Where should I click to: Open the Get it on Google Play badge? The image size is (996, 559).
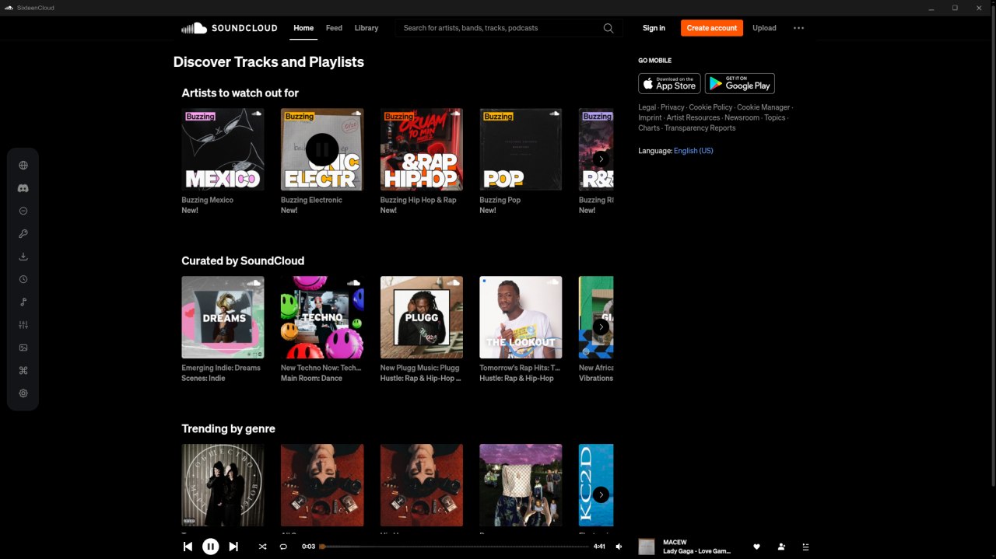coord(740,83)
